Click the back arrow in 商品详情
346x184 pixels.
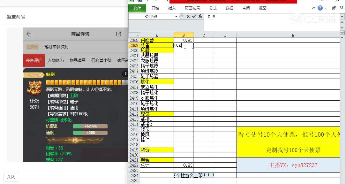[29, 34]
